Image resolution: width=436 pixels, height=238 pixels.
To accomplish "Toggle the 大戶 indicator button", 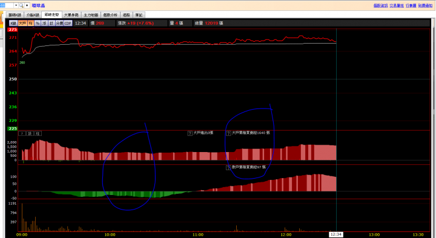I will [x=22, y=24].
